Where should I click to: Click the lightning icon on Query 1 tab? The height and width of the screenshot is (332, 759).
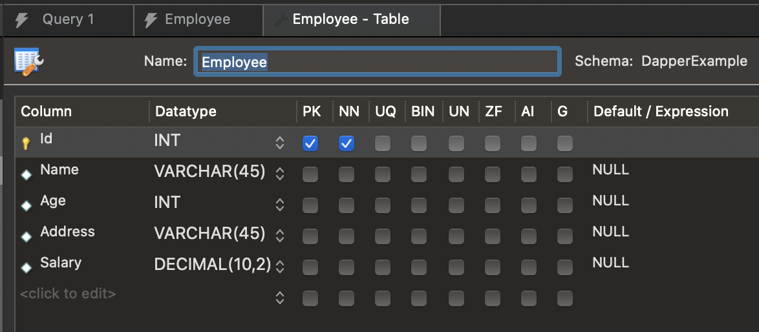[22, 19]
